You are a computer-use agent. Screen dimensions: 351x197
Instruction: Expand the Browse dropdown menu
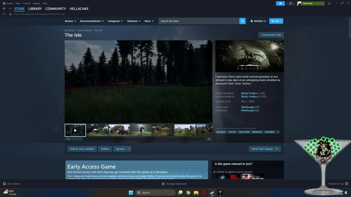[x=70, y=21]
